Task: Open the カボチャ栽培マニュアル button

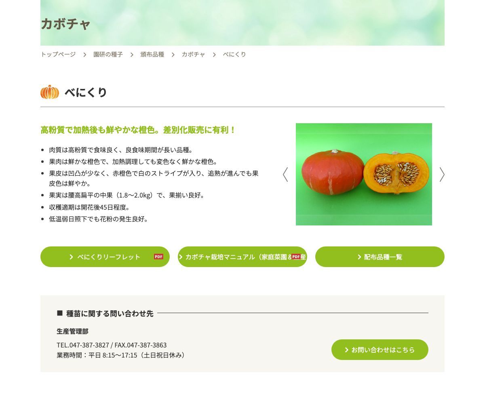Action: tap(242, 257)
